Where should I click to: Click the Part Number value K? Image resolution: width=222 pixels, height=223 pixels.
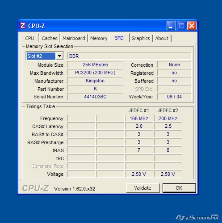[x=95, y=89]
